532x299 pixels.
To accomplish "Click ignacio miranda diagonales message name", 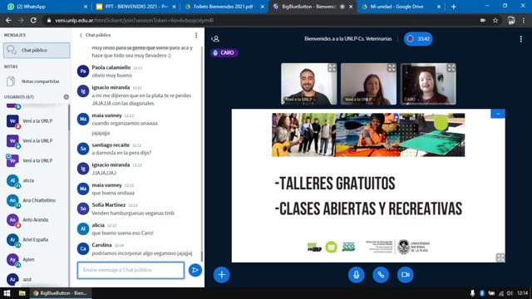I will pos(111,87).
